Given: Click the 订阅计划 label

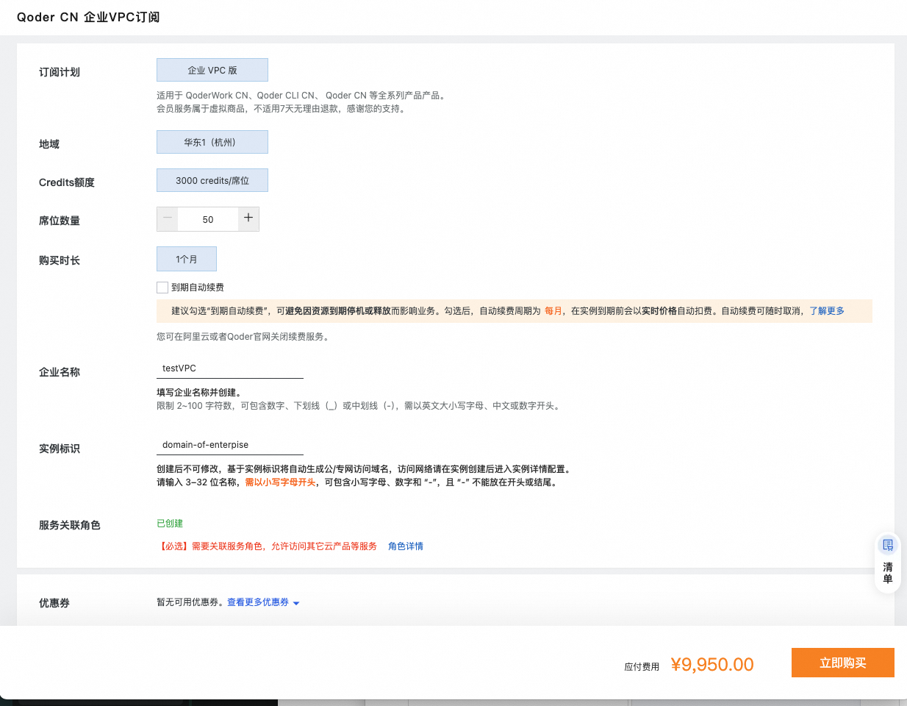Looking at the screenshot, I should pos(60,72).
